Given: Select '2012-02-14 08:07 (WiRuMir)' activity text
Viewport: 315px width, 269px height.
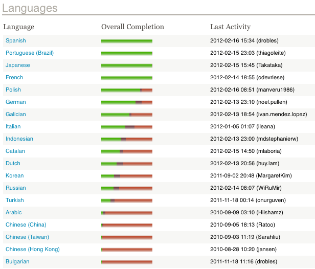Looking at the screenshot, I should [246, 188].
